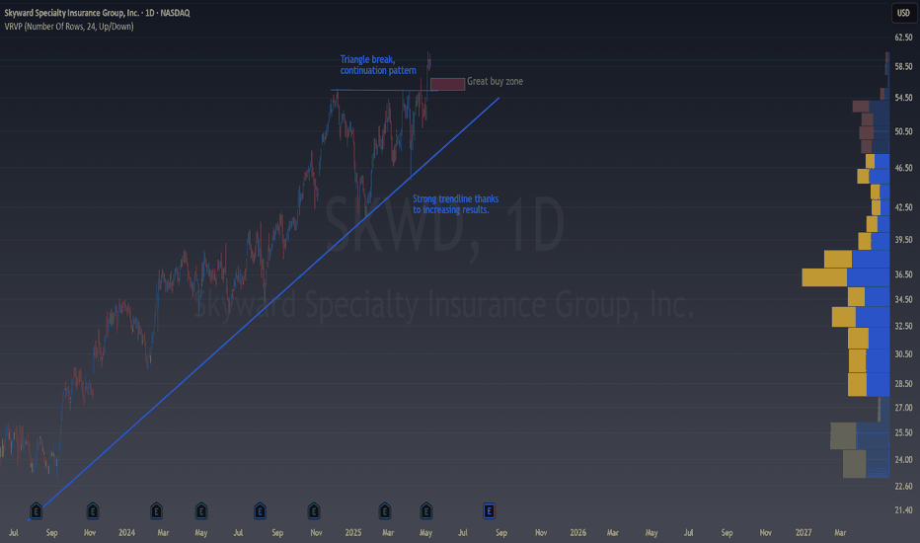This screenshot has height=543, width=920.
Task: Click the 2027 label on the time axis
Action: tap(804, 532)
